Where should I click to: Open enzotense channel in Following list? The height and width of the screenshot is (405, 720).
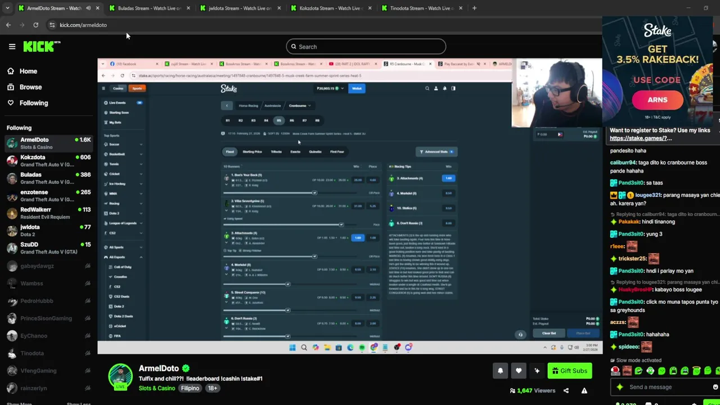48,195
